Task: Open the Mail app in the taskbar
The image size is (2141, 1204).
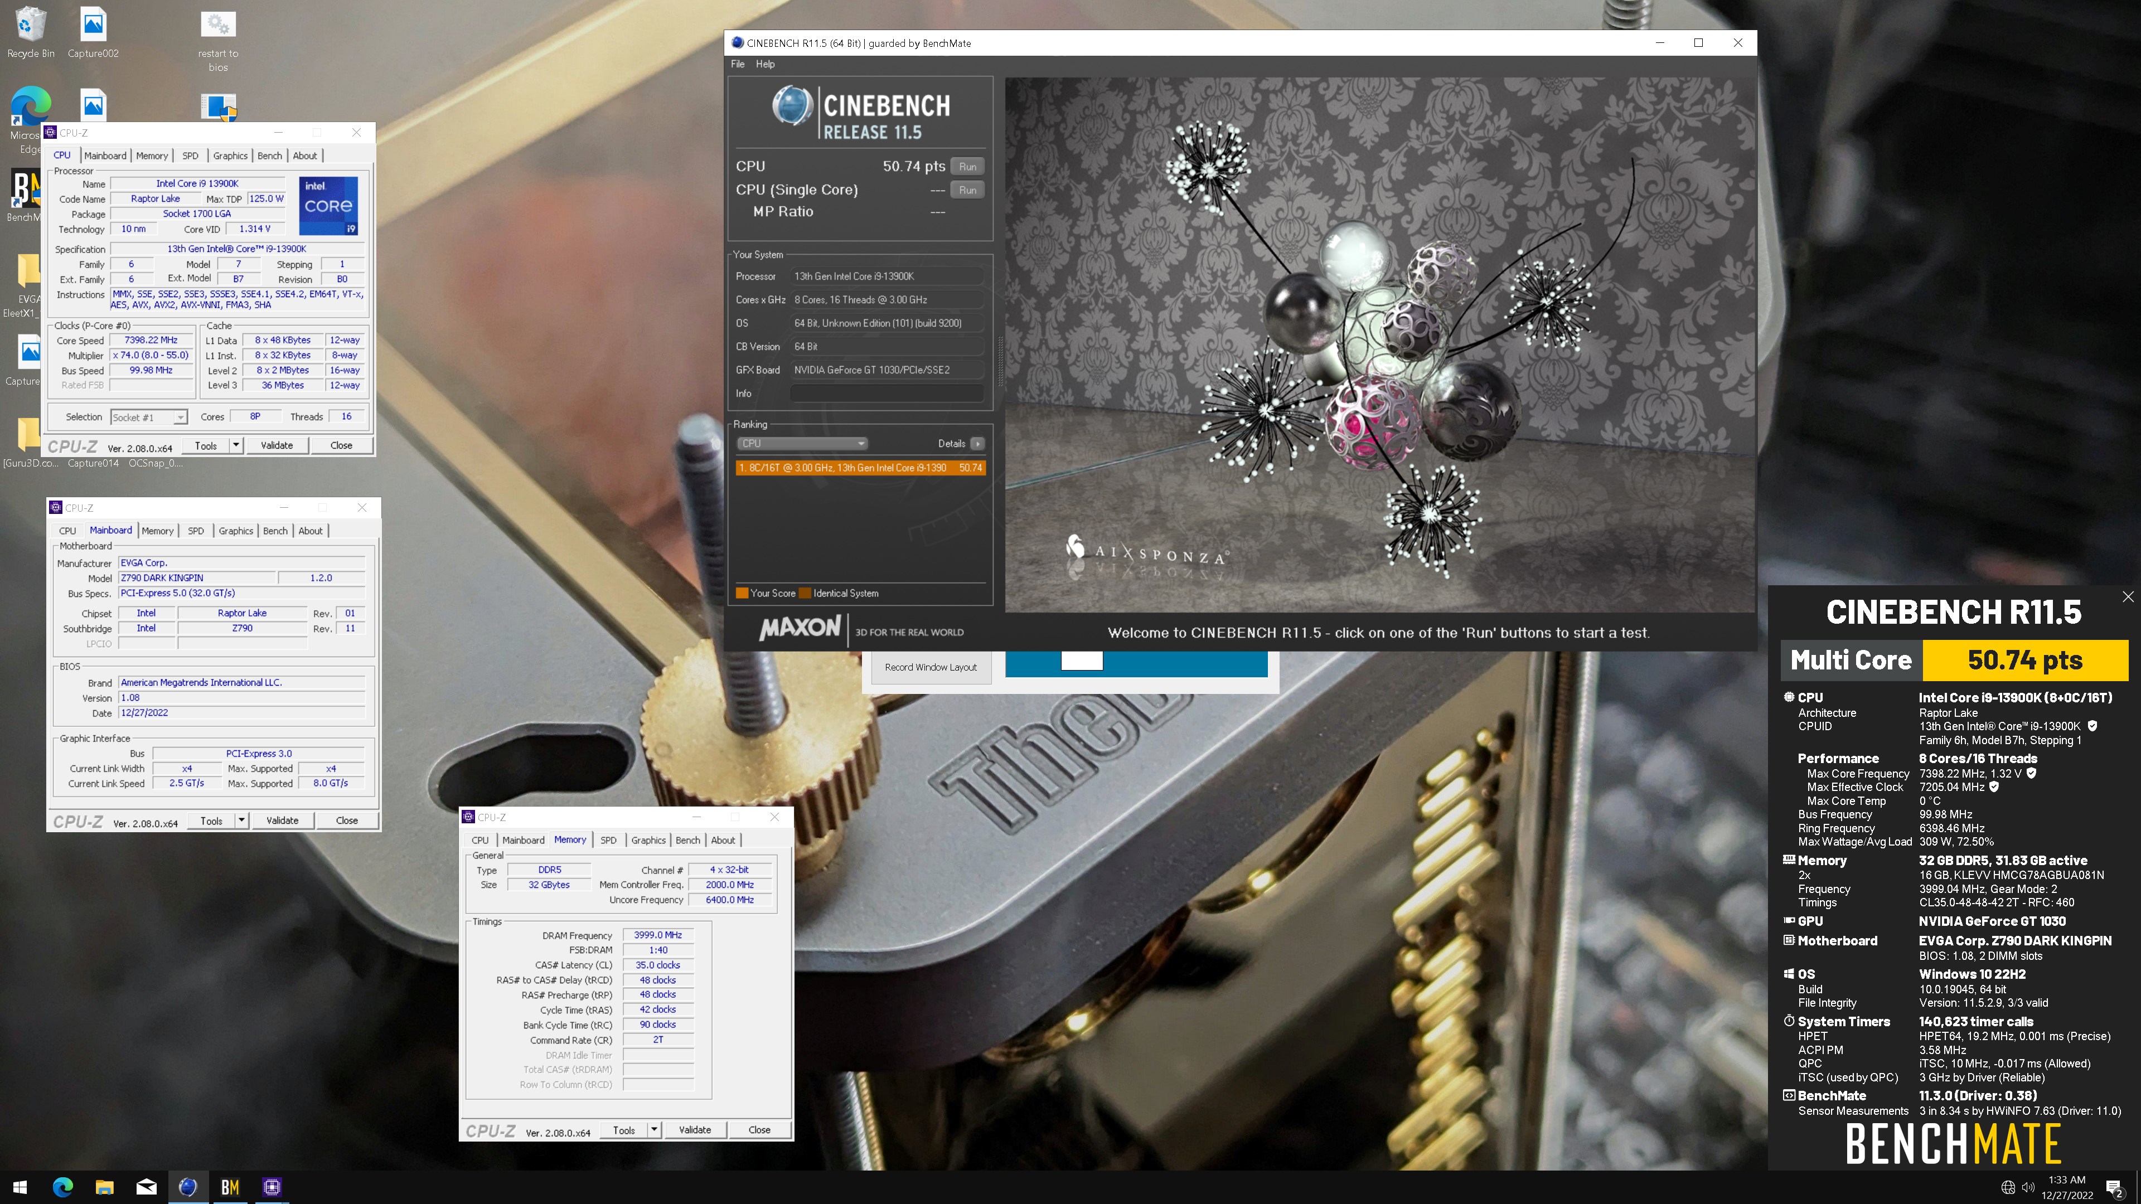Action: pos(146,1187)
